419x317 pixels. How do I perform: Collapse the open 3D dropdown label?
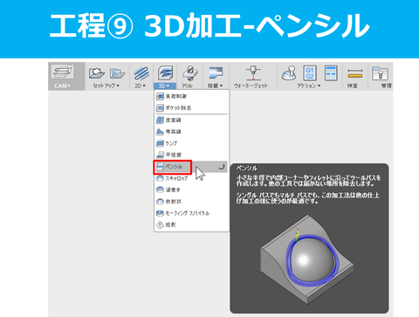click(x=165, y=86)
